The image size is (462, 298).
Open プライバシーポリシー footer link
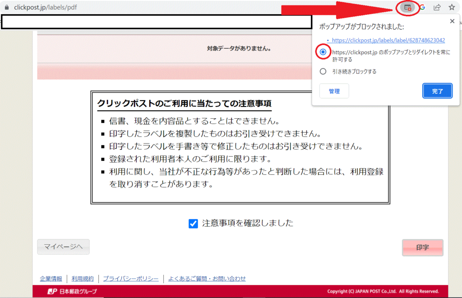point(131,279)
